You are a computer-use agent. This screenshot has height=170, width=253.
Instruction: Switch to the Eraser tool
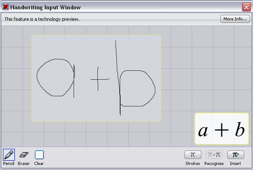click(24, 155)
